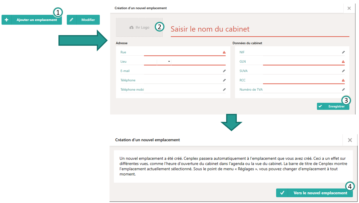Click the Modifier button

[x=83, y=20]
